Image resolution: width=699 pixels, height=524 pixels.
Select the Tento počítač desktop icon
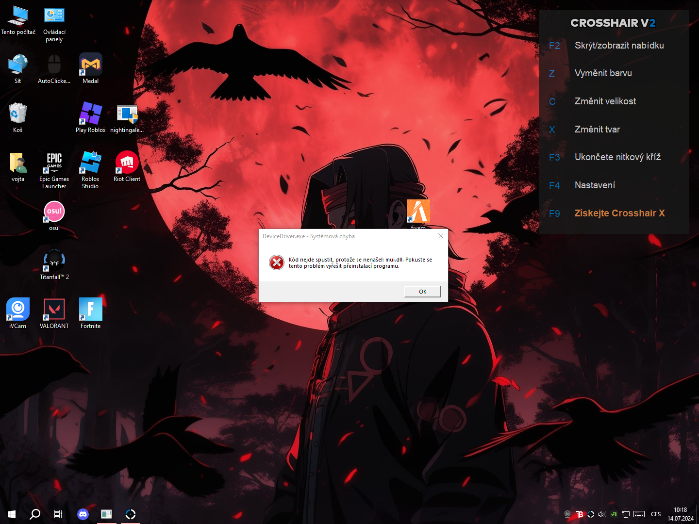(x=18, y=20)
